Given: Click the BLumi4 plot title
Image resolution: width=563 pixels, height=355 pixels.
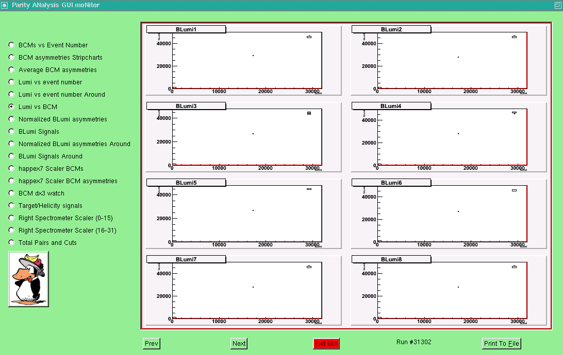Looking at the screenshot, I should coord(391,106).
